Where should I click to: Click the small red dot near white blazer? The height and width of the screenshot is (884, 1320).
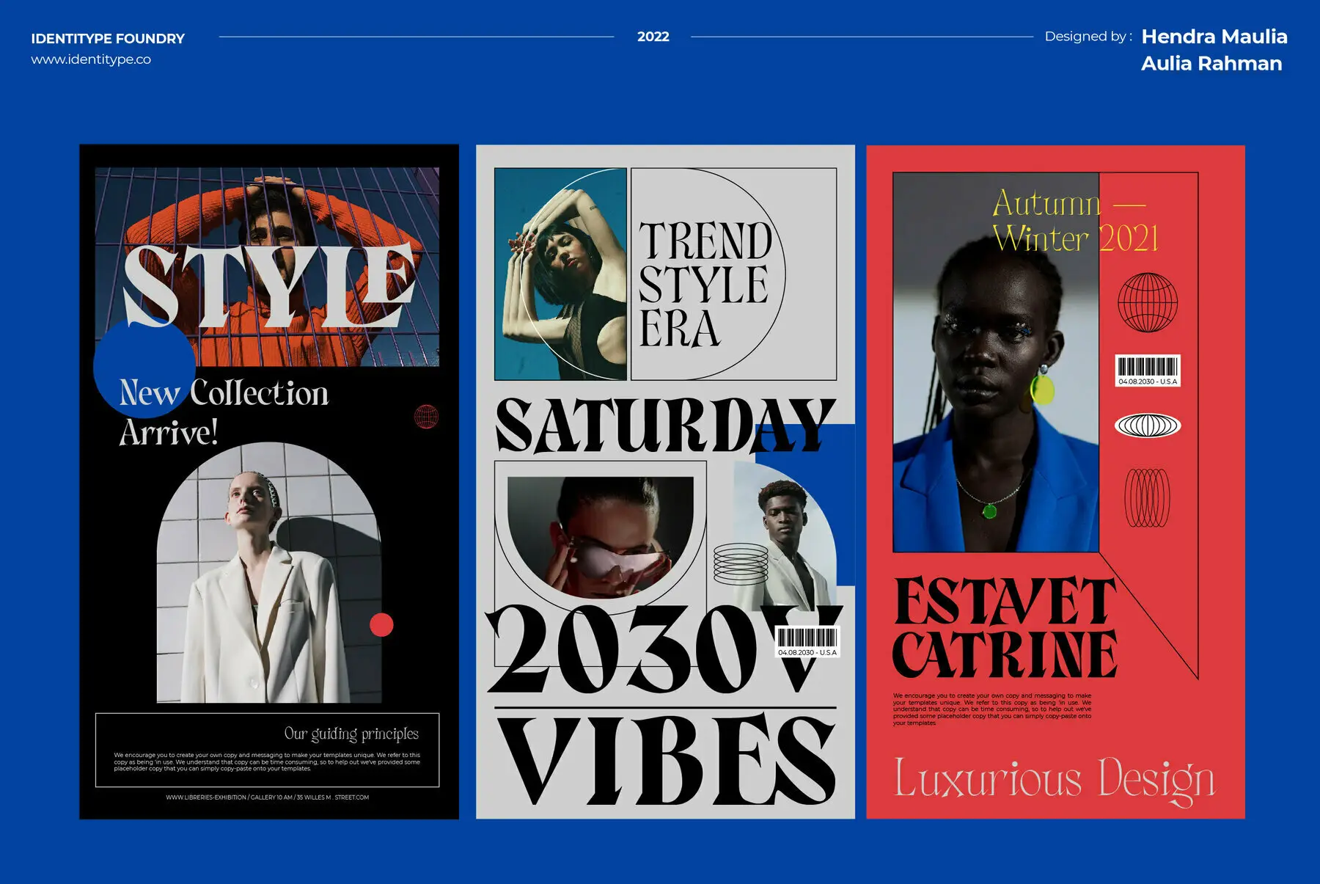click(x=381, y=625)
